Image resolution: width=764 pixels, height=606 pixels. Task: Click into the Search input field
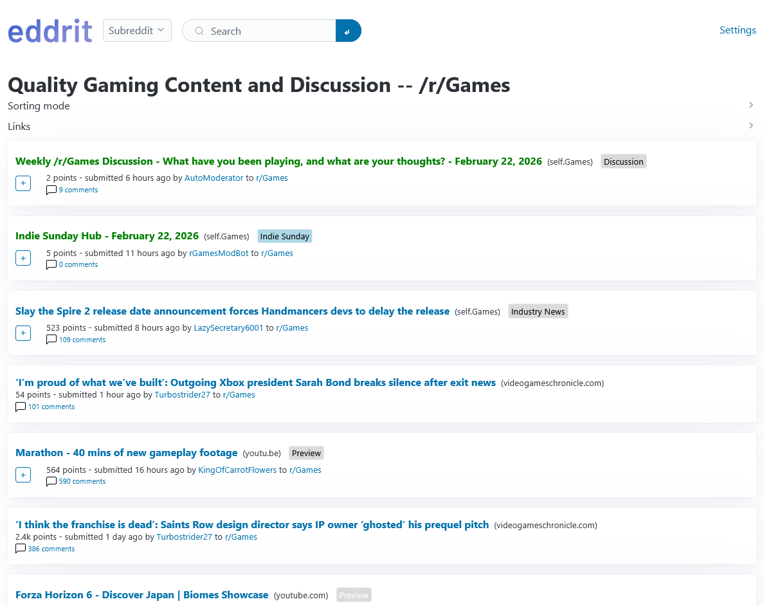(270, 31)
